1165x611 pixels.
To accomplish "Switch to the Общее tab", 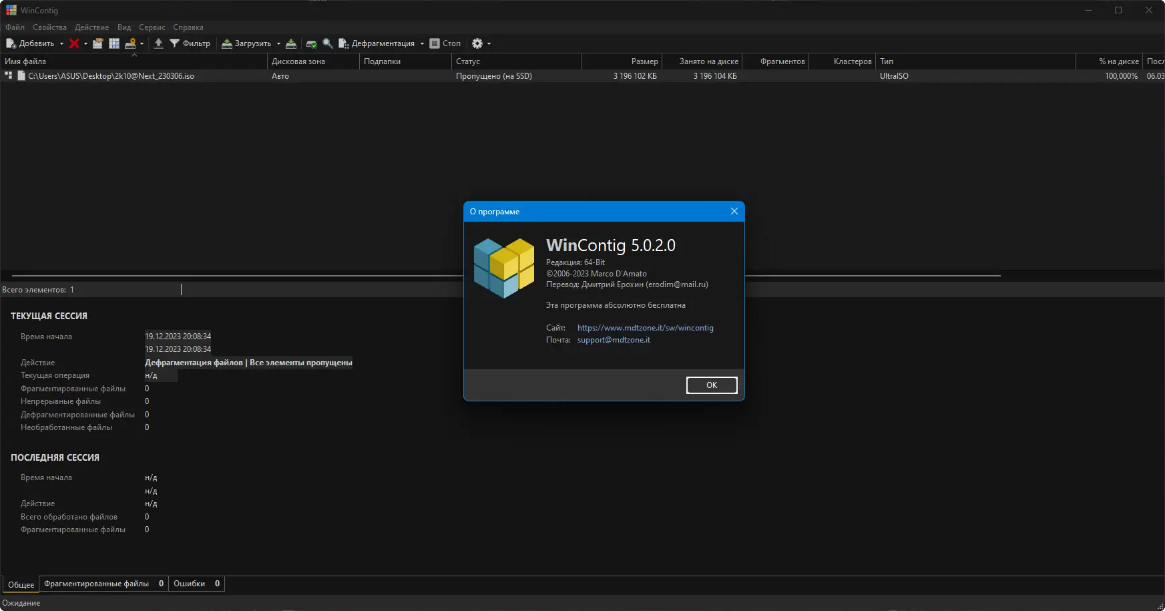I will click(21, 584).
